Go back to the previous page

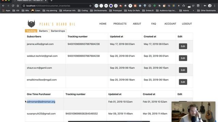3,6
